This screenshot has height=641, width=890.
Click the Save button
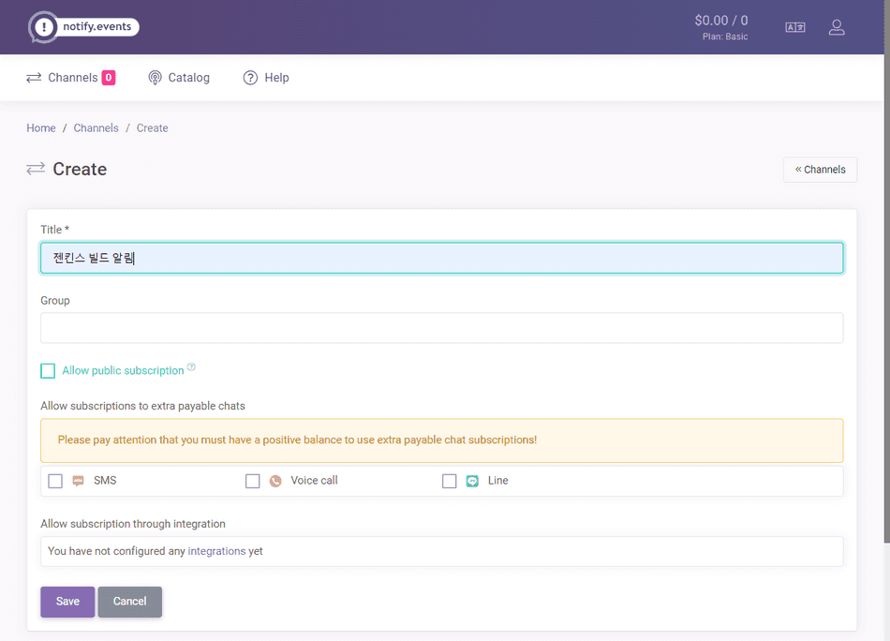click(x=67, y=602)
